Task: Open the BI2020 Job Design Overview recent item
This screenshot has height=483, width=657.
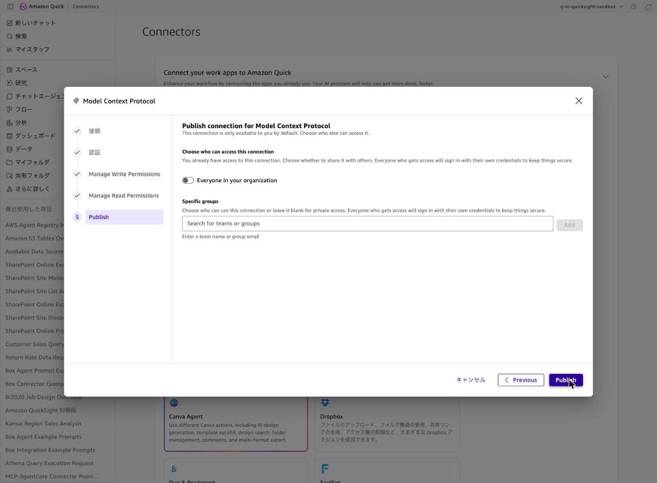Action: (44, 397)
